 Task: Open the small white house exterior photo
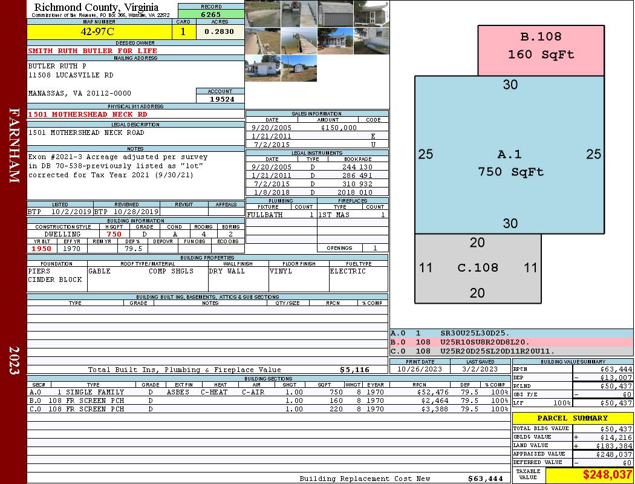coord(262,68)
